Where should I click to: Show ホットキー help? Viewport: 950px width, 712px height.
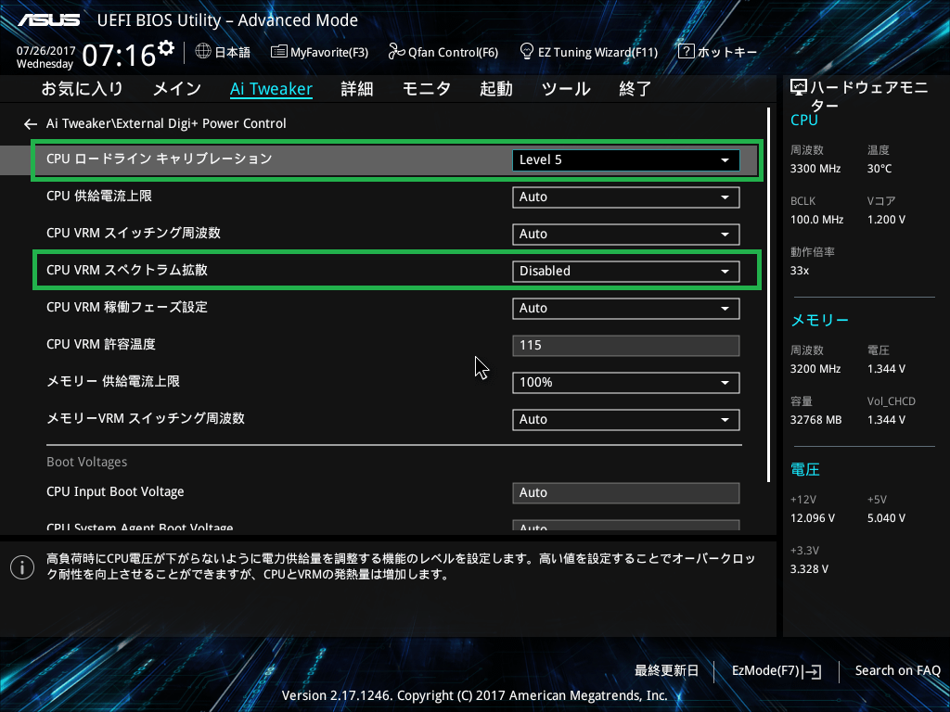(727, 52)
